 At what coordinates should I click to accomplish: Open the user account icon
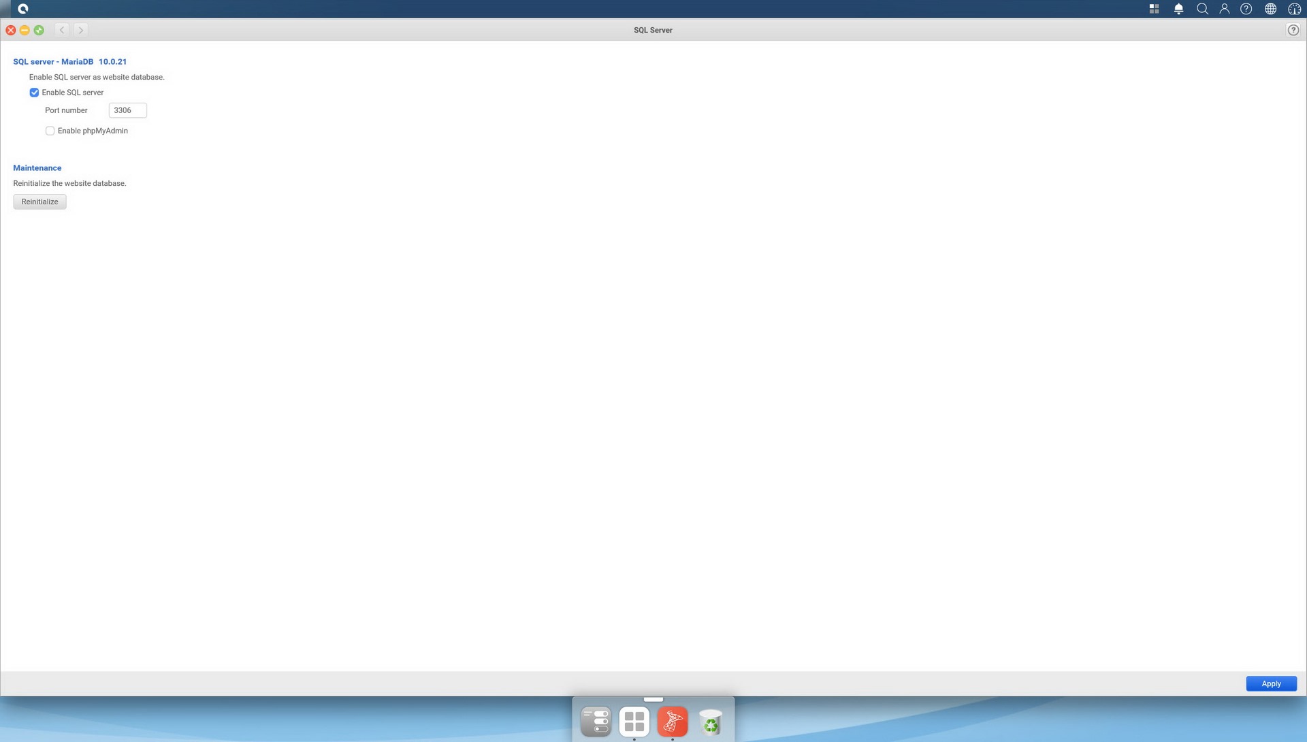click(1224, 9)
